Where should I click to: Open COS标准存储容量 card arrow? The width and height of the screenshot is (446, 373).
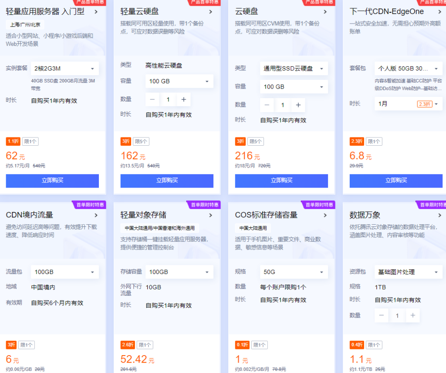325,215
